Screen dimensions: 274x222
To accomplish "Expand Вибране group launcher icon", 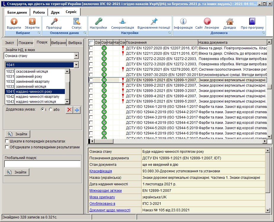I will (x=39, y=33).
